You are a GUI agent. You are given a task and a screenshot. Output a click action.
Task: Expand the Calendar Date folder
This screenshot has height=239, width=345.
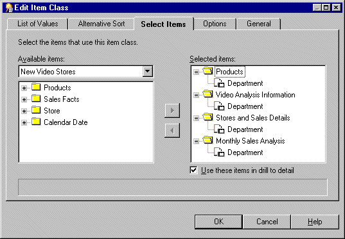(24, 122)
